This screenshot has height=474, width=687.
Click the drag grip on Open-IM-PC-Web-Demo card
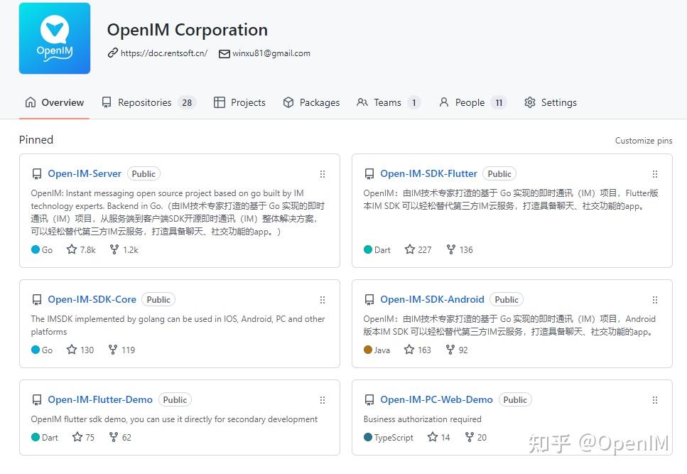point(654,399)
